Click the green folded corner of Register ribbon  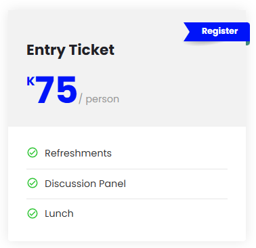click(248, 43)
